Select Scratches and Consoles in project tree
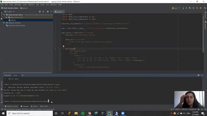This screenshot has height=116, width=207. click(17, 25)
